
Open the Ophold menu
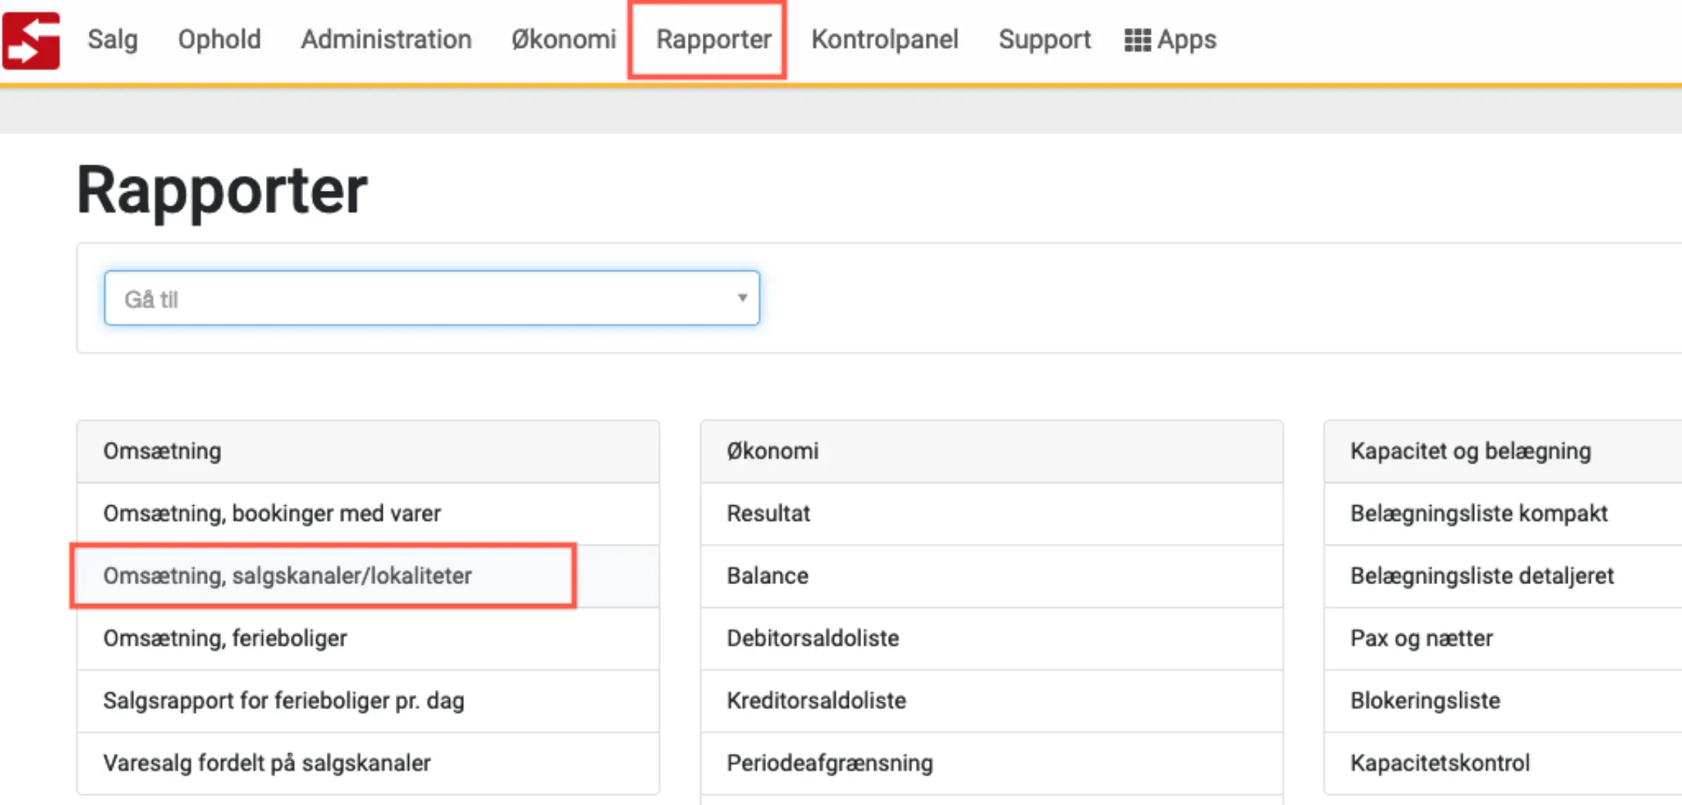click(220, 39)
